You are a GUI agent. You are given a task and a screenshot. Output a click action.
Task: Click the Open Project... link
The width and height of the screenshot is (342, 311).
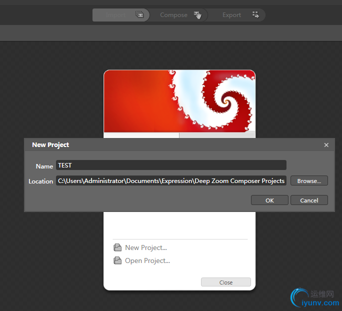click(147, 260)
